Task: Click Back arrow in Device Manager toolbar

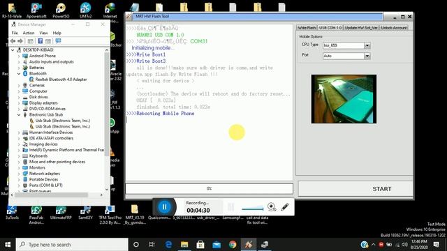Action: (13, 41)
